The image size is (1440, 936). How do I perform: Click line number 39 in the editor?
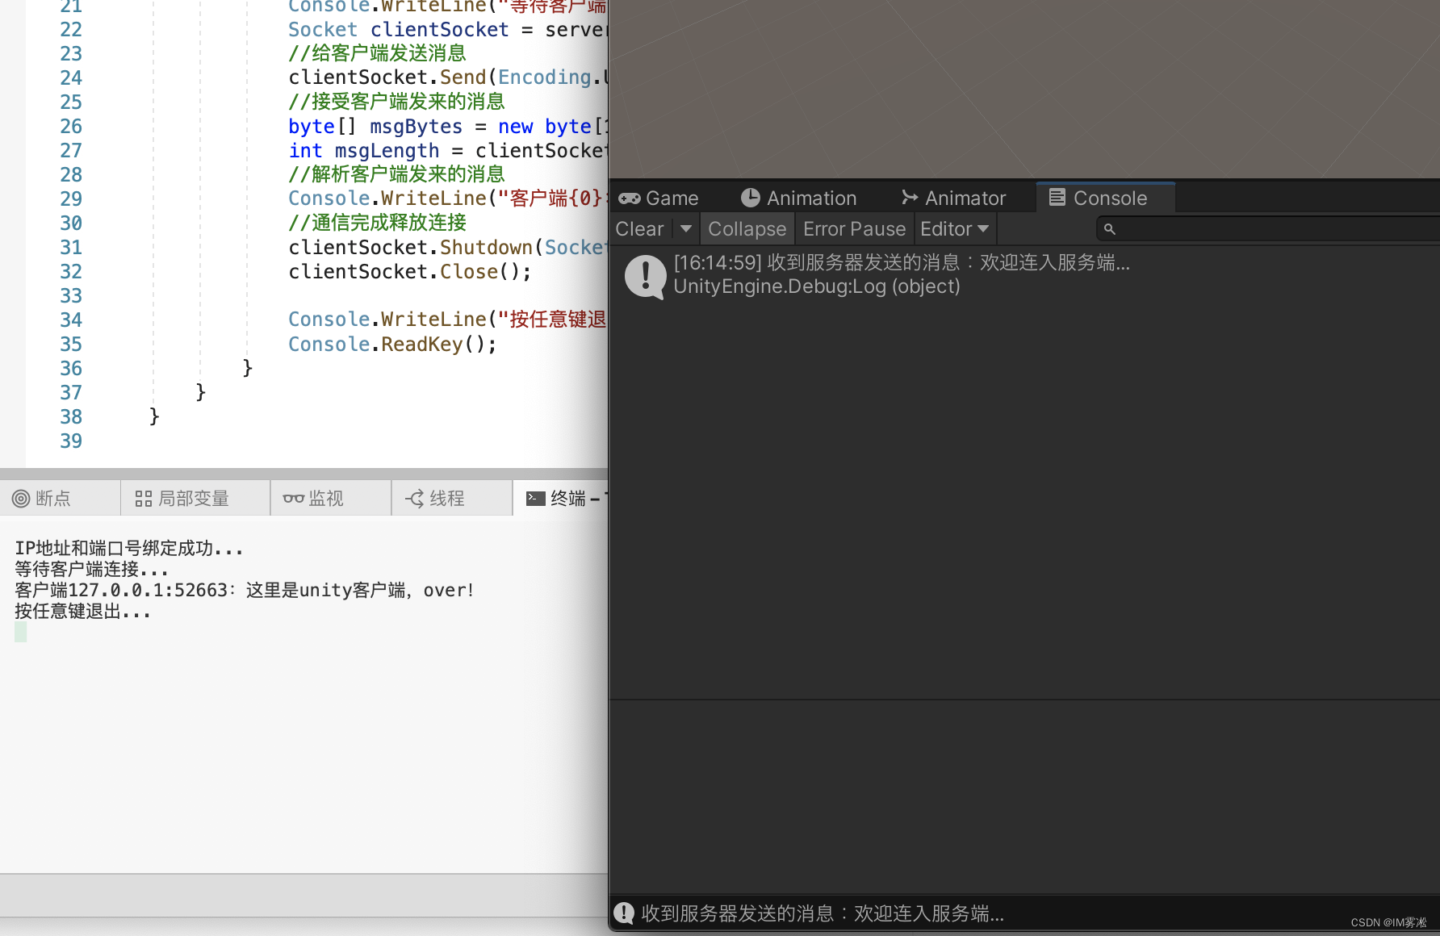click(x=71, y=441)
